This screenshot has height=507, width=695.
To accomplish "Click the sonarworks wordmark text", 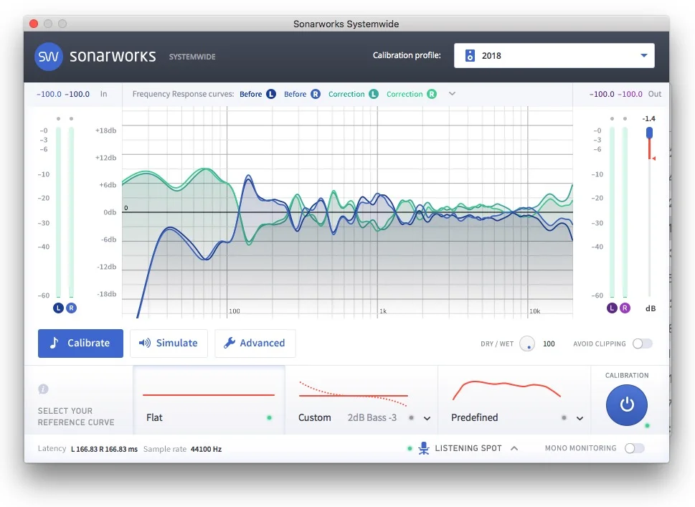I will pos(113,56).
